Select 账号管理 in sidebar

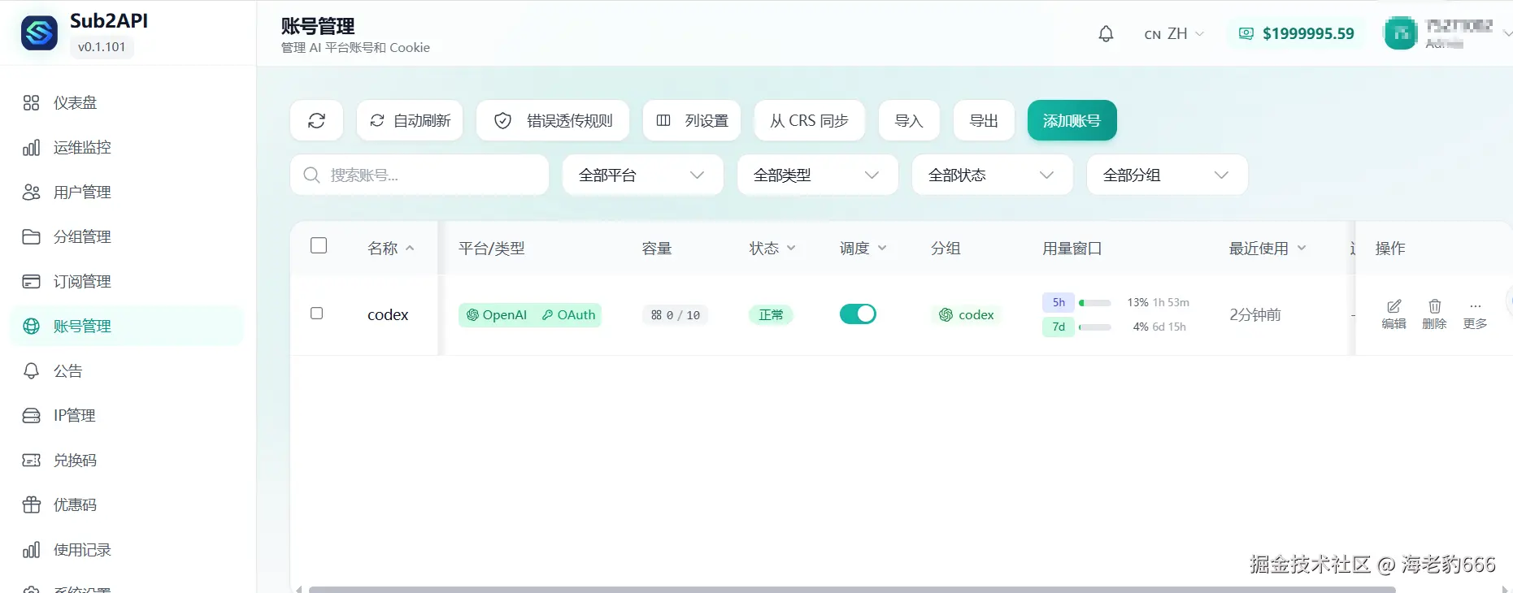point(126,327)
